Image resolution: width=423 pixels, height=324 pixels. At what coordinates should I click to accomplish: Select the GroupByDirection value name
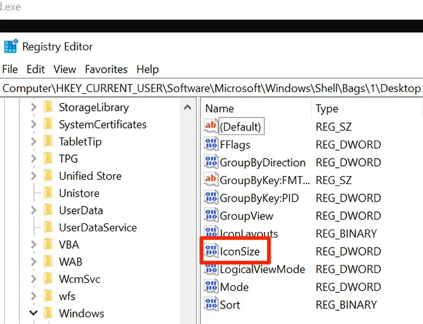[263, 163]
